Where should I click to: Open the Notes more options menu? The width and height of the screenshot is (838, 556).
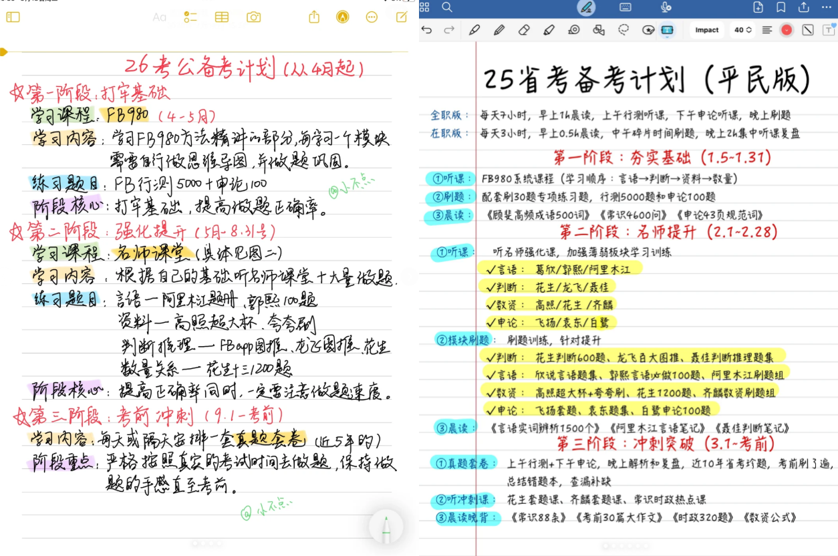(372, 17)
